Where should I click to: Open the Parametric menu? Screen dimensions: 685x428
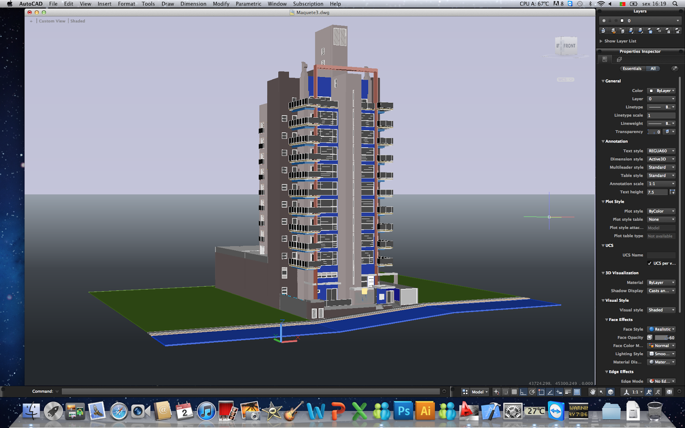coord(248,4)
